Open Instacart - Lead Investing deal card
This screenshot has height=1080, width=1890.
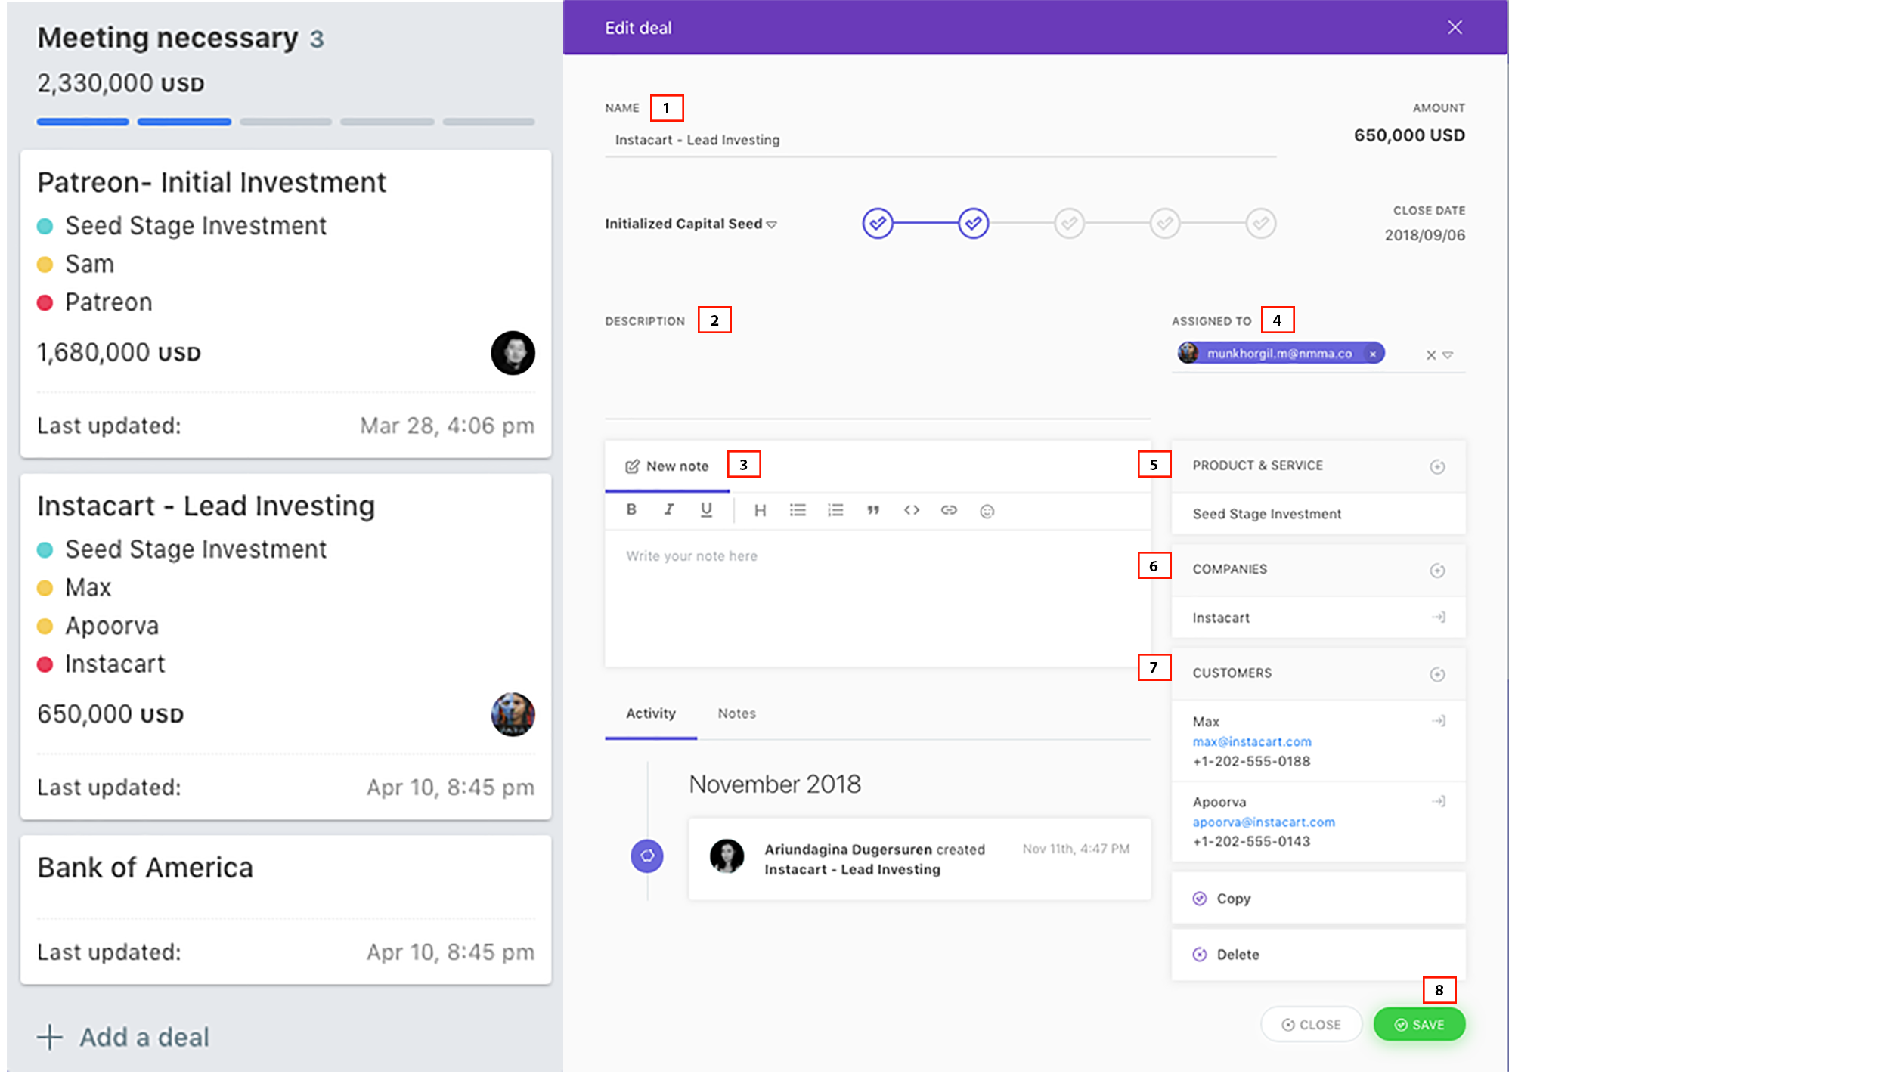286,646
